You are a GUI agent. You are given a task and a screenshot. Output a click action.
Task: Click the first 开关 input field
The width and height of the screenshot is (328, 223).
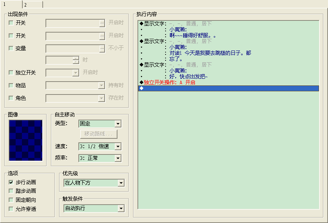pos(72,23)
